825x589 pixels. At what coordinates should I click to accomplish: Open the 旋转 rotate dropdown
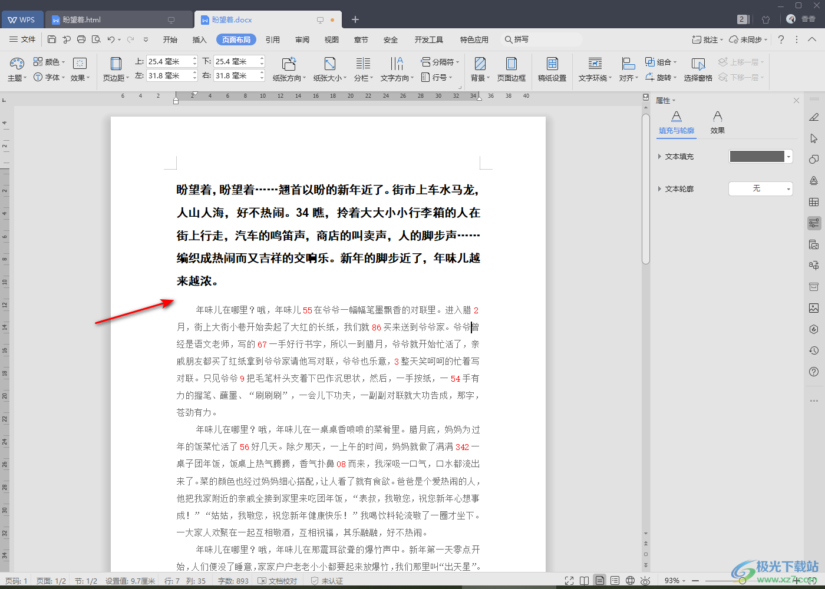pos(661,77)
